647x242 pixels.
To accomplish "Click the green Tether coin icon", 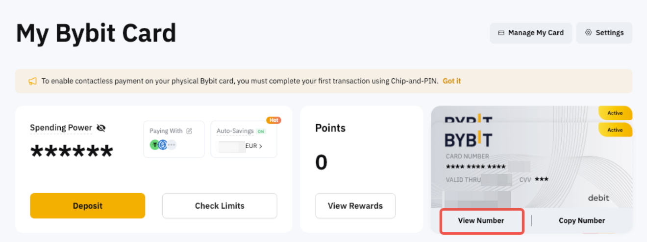I will pyautogui.click(x=155, y=145).
